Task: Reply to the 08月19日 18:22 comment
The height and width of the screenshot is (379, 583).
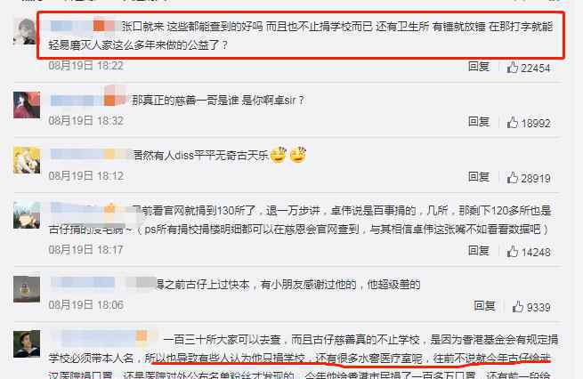Action: [x=479, y=67]
